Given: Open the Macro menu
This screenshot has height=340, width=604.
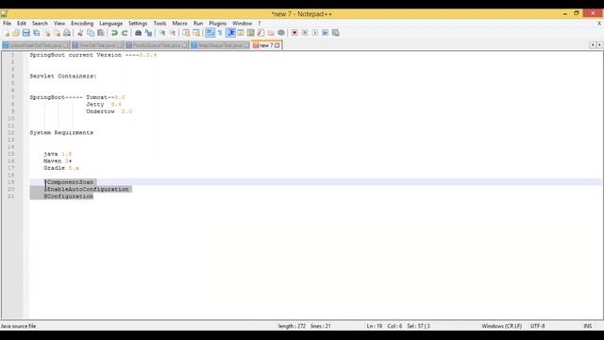Looking at the screenshot, I should pos(180,24).
